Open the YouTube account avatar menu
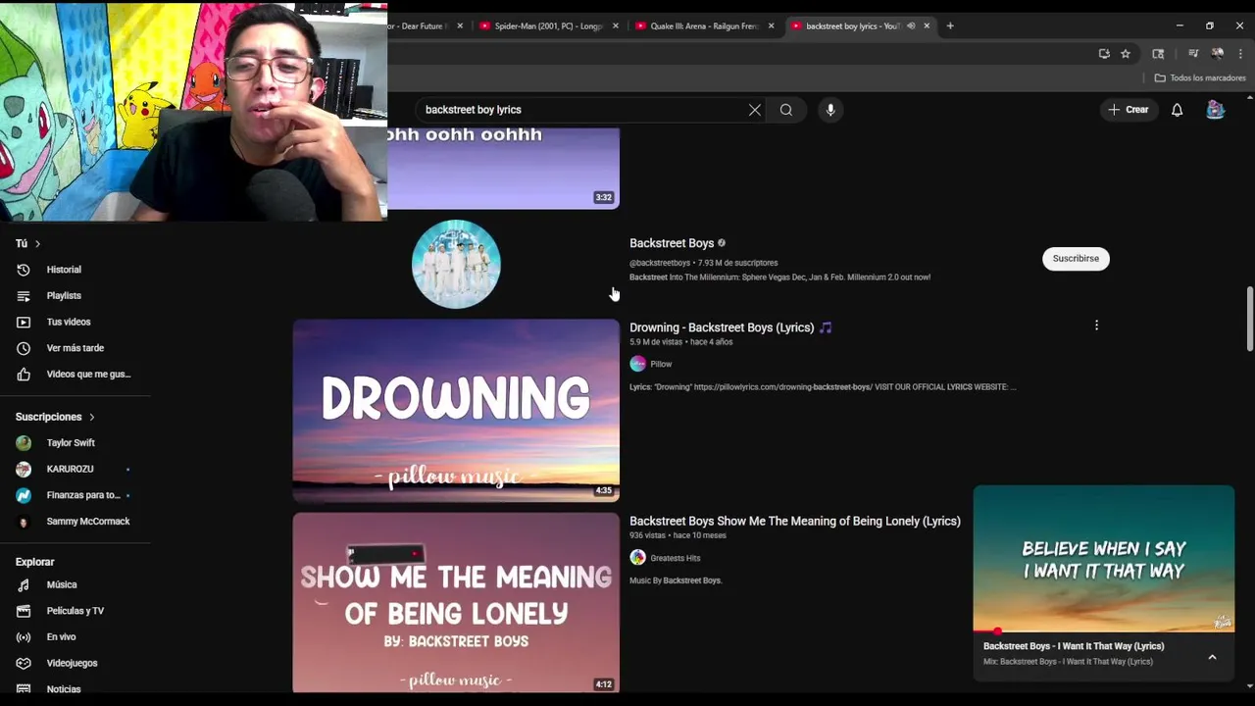 tap(1215, 110)
